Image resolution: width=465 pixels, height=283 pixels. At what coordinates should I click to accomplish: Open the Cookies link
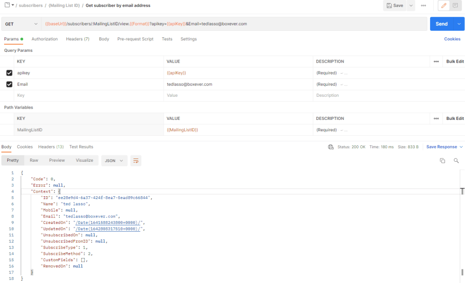452,39
